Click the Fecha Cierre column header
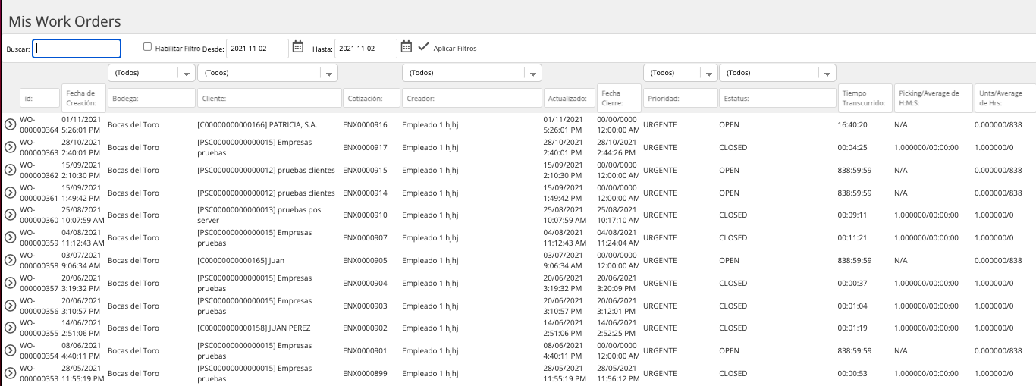 [x=619, y=98]
